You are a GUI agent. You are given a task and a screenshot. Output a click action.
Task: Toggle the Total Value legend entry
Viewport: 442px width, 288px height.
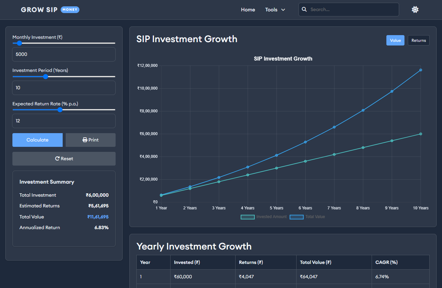click(x=307, y=217)
